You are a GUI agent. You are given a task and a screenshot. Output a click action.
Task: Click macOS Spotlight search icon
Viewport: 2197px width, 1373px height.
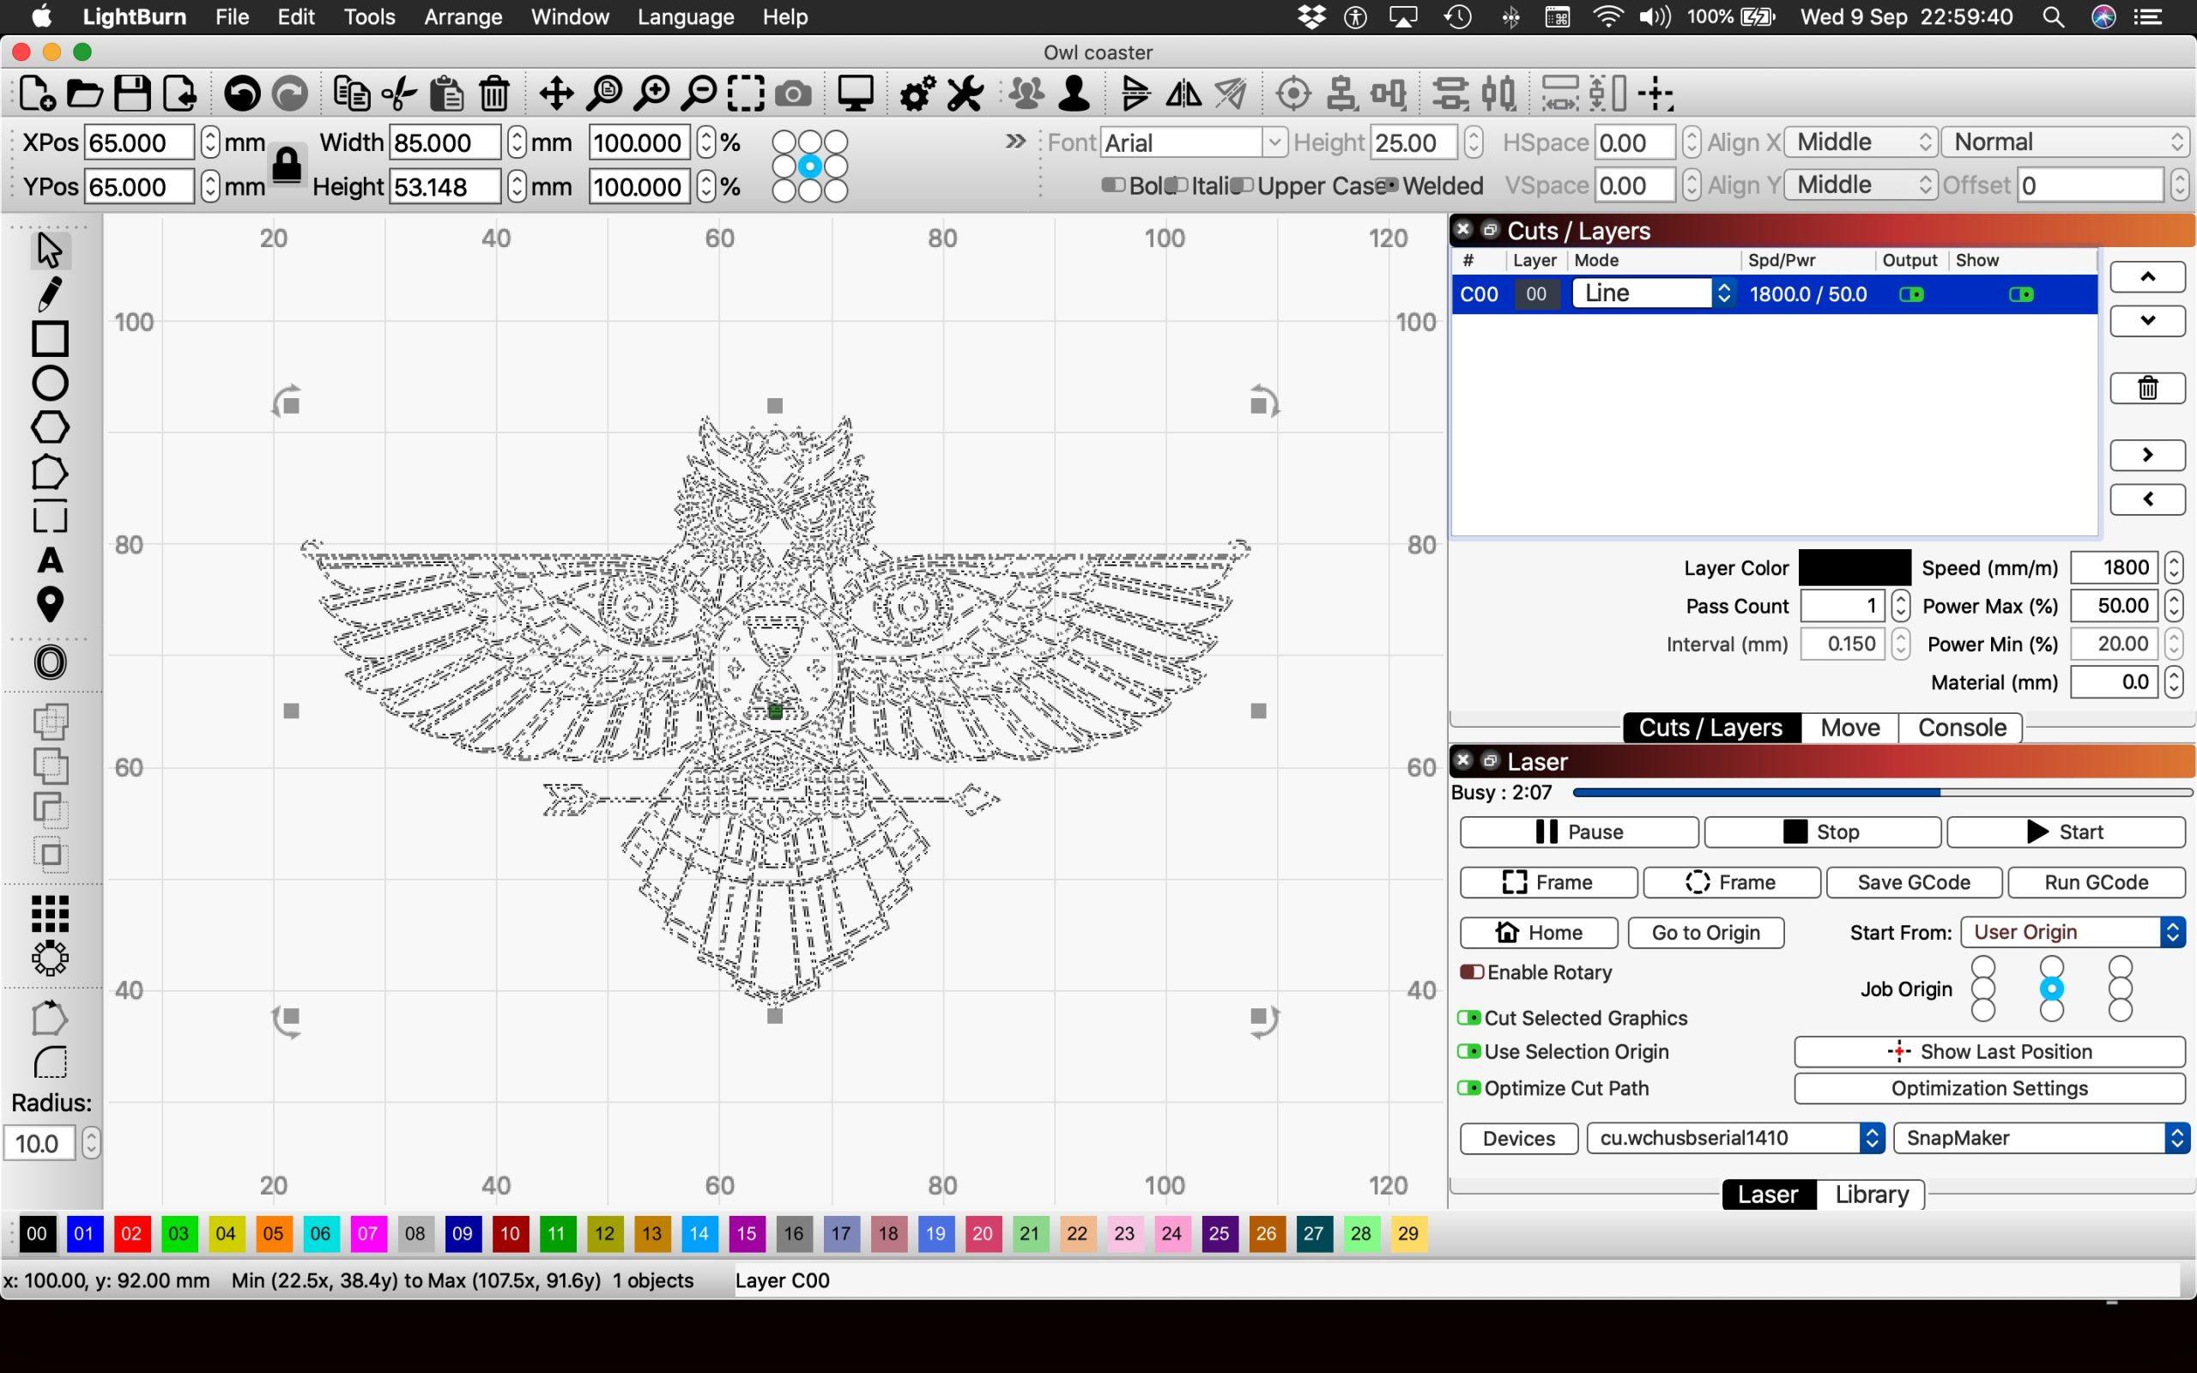point(2053,16)
